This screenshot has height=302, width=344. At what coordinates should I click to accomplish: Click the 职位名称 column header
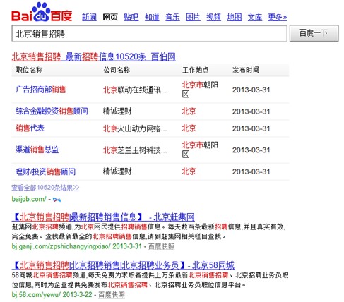tap(30, 70)
